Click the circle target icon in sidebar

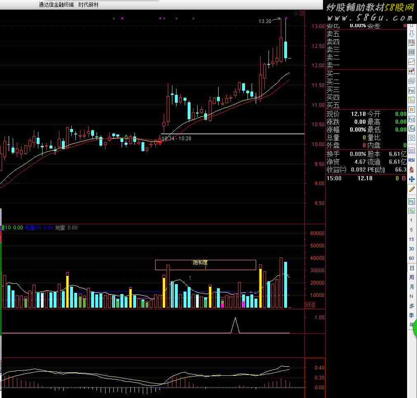coord(411,138)
